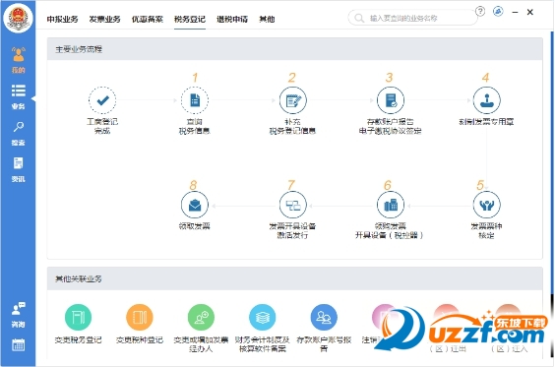Viewport: 555px width, 367px height.
Task: Open step 1 查询税务信息 icon
Action: (x=195, y=100)
